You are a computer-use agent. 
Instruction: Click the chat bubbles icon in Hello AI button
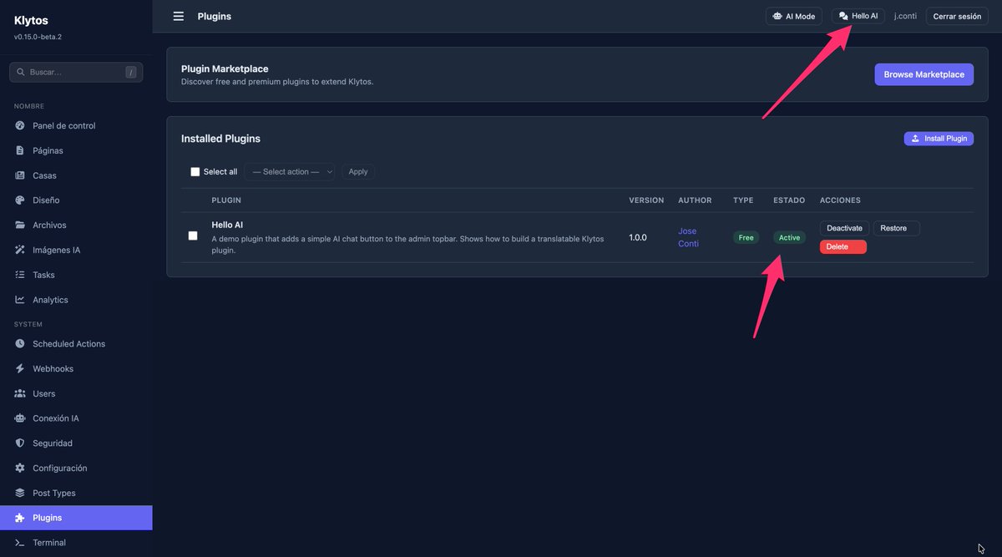(x=843, y=16)
